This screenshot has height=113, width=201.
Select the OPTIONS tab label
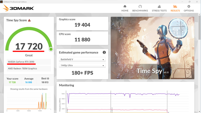pos(189,11)
